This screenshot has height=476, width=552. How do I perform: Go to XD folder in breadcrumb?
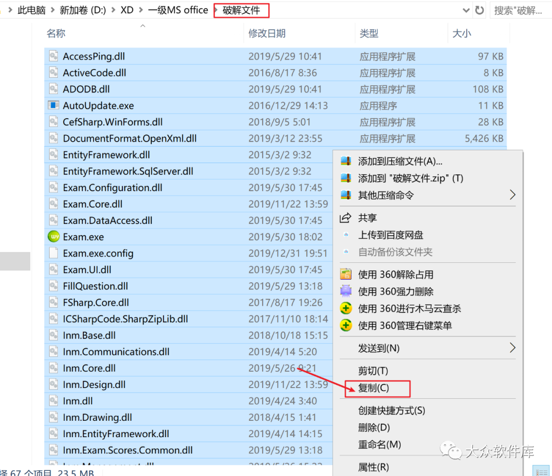[x=127, y=10]
